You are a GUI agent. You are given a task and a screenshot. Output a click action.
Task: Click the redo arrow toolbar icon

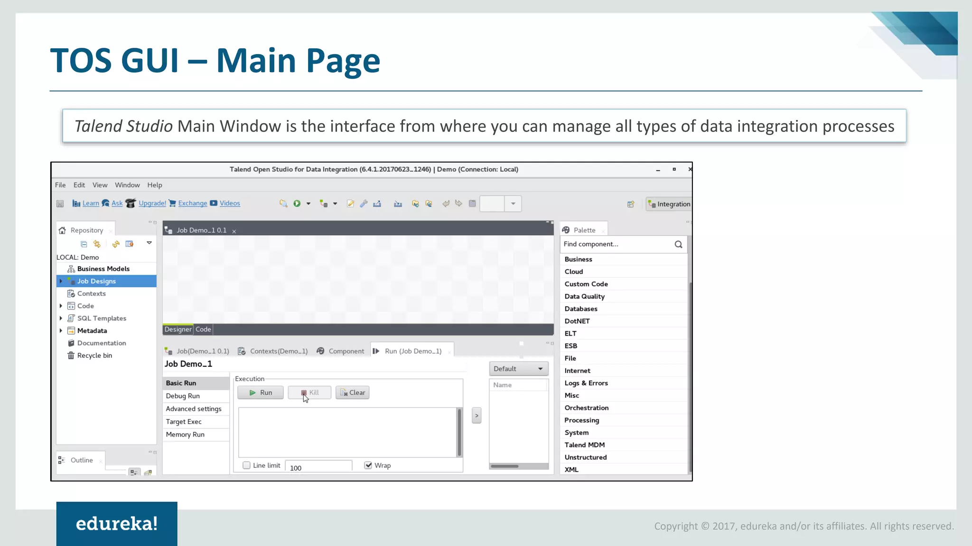pyautogui.click(x=458, y=203)
